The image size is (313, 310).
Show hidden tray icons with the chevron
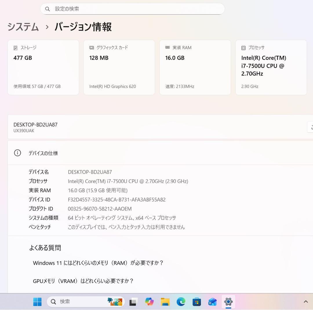pyautogui.click(x=306, y=302)
